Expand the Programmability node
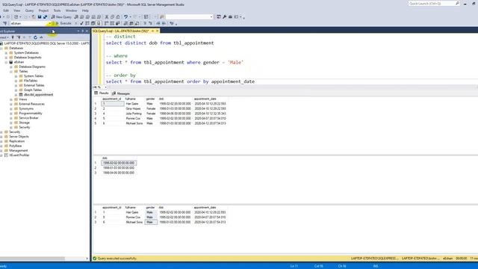The width and height of the screenshot is (478, 269). 11,114
